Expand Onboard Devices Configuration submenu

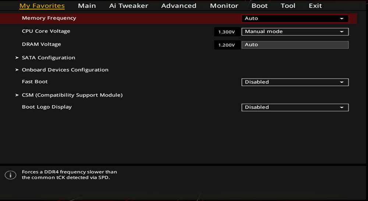[65, 70]
